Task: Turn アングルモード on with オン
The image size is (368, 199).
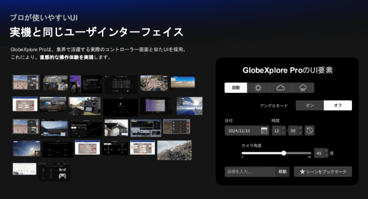Action: coord(310,105)
